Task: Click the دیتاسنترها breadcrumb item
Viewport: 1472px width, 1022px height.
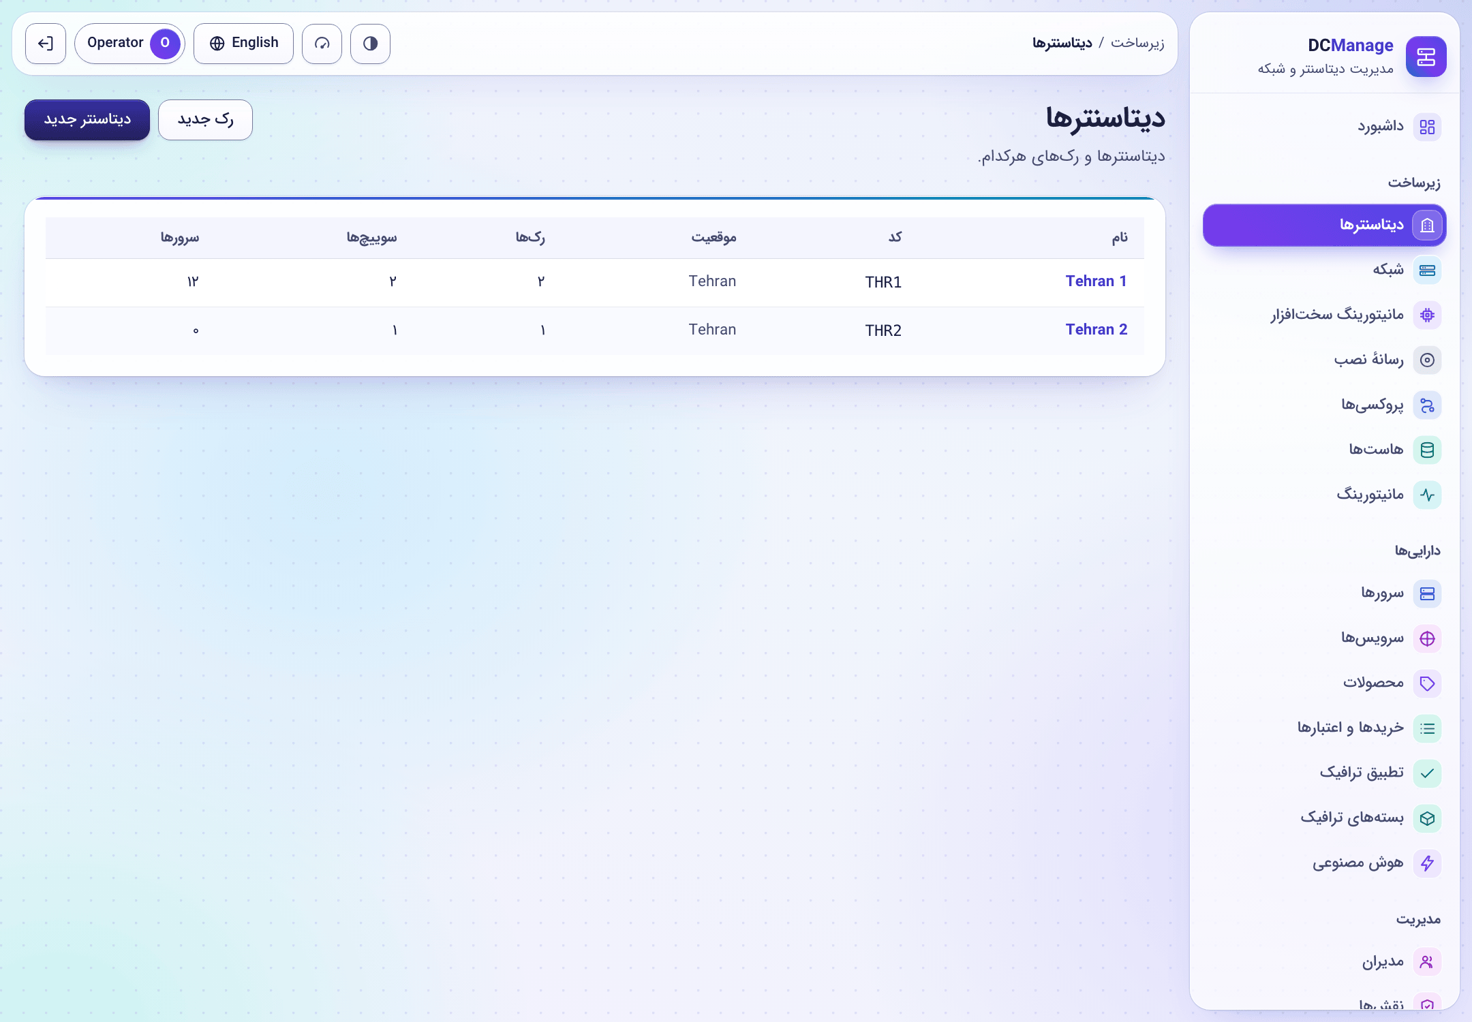Action: tap(1062, 43)
